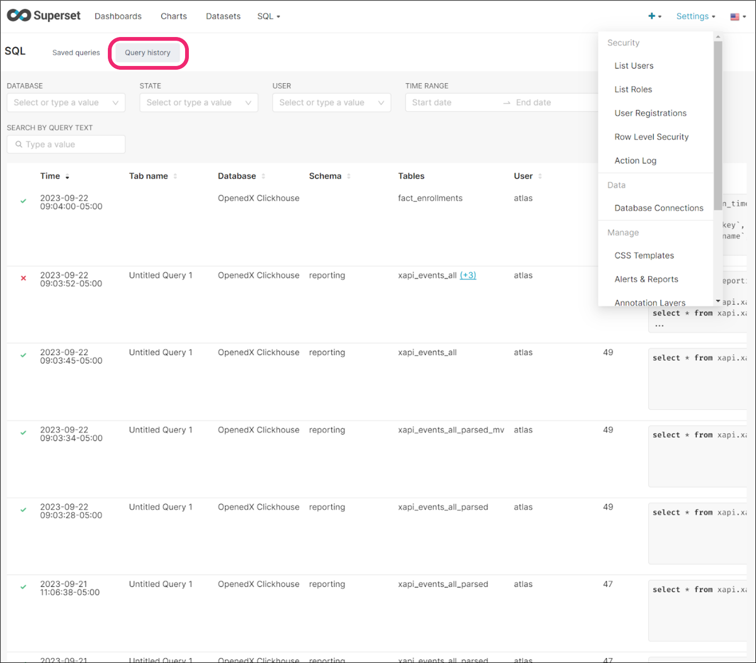Open the STATE filter dropdown
This screenshot has width=756, height=663.
[199, 102]
